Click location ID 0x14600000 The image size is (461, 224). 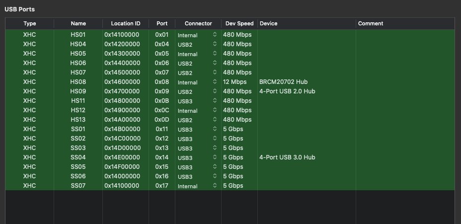pyautogui.click(x=126, y=82)
